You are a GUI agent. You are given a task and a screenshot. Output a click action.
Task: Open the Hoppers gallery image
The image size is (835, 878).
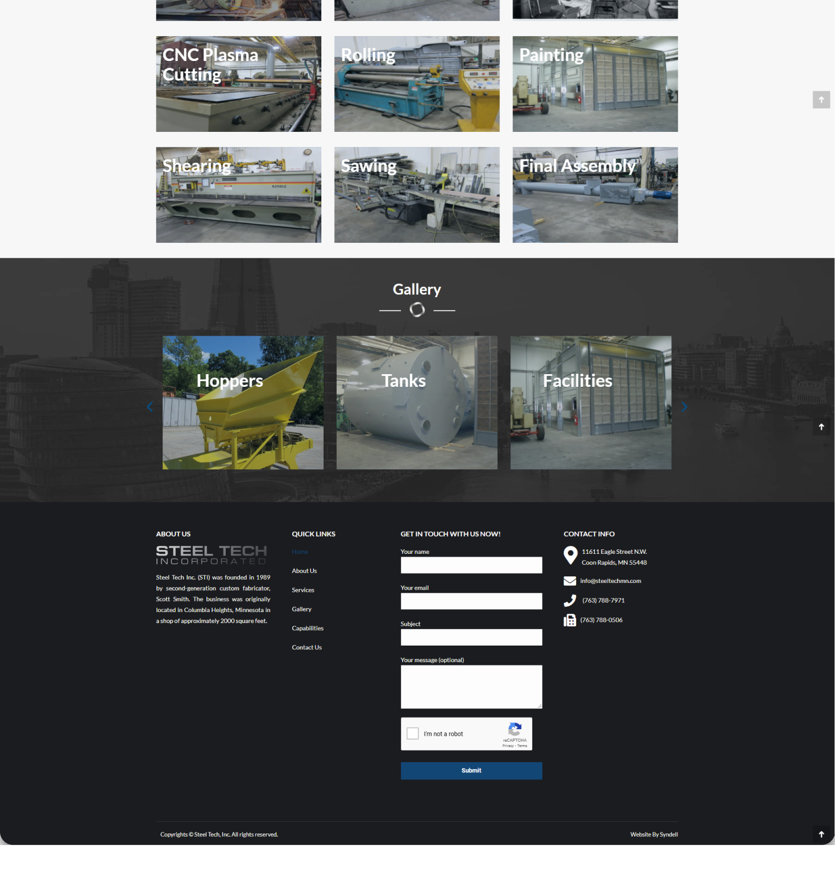click(243, 403)
